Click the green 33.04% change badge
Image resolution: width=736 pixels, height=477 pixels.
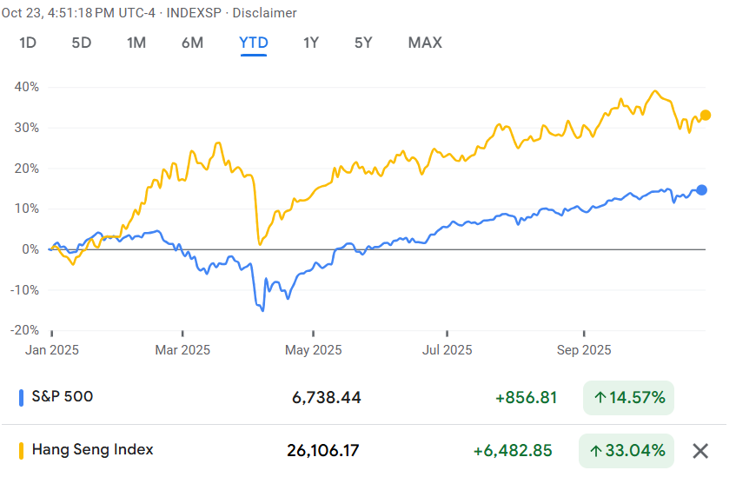tap(626, 451)
